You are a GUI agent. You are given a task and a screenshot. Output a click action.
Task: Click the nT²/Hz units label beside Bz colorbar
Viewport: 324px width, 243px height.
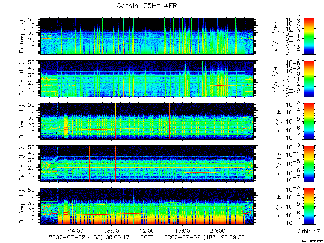(279, 207)
